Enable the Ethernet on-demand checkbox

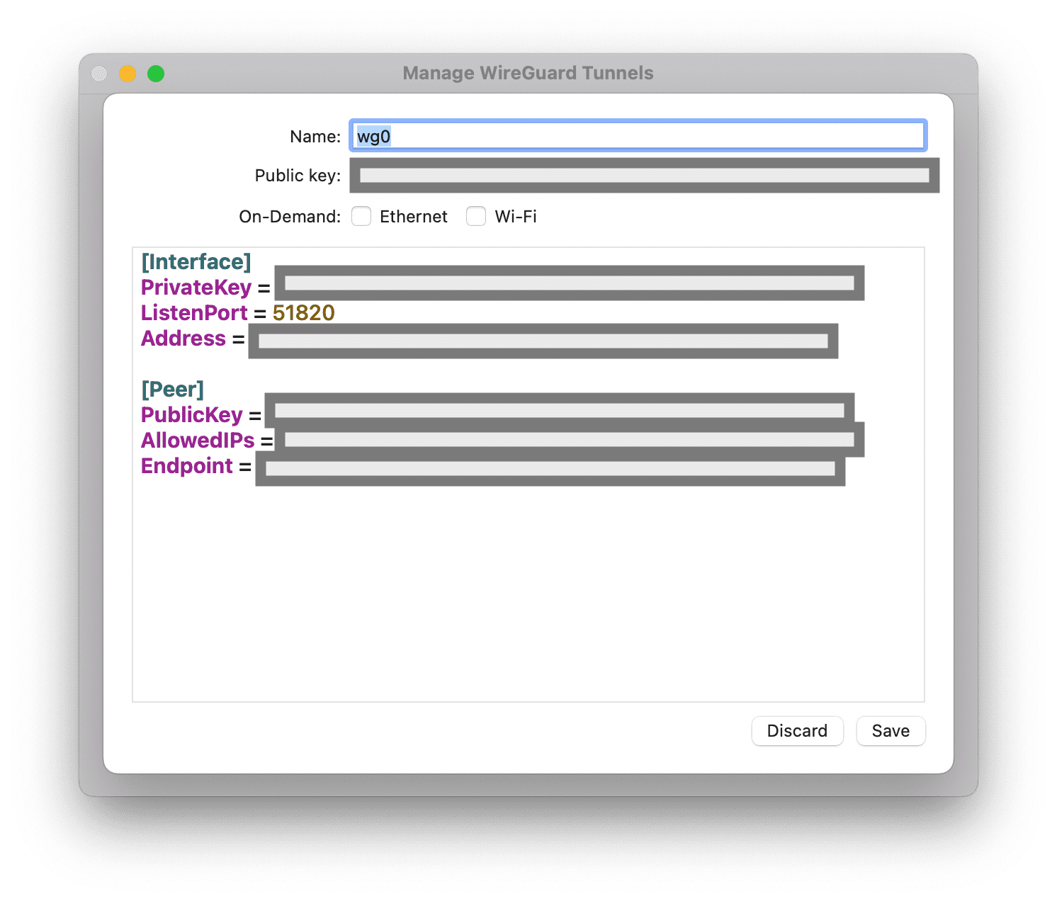(x=361, y=216)
